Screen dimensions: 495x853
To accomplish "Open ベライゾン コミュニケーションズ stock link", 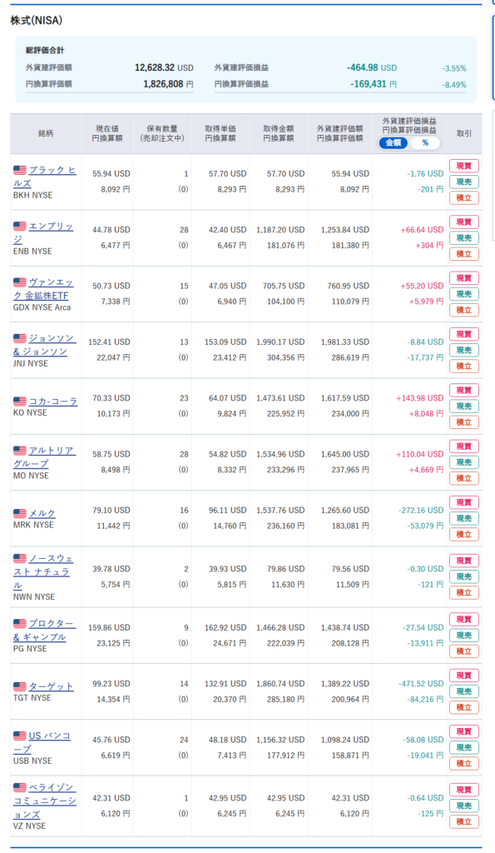I will click(45, 801).
